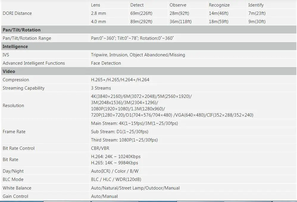297x202 pixels.
Task: Select the "Day/Night" row label
Action: (13, 171)
